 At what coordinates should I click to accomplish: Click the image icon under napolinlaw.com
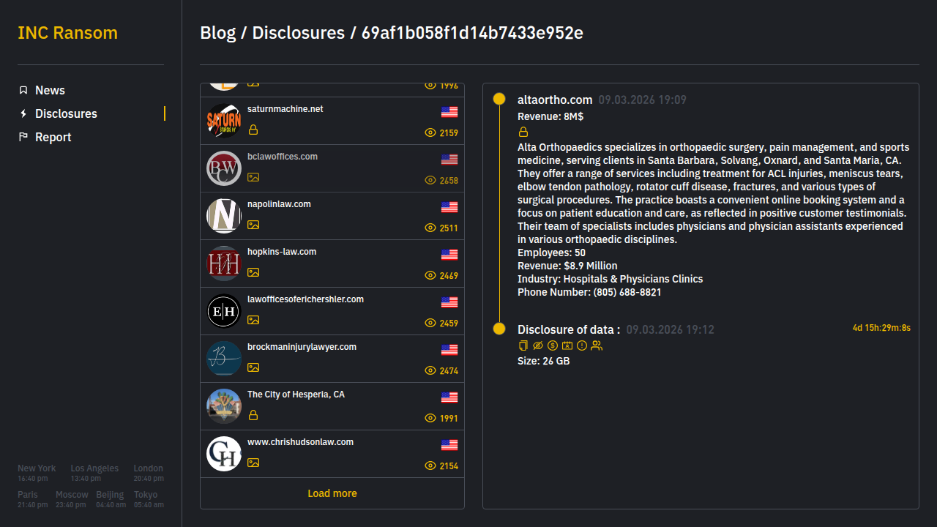(253, 225)
